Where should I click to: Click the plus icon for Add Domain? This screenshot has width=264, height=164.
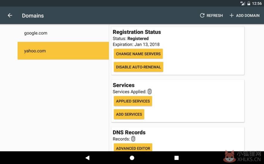(231, 15)
